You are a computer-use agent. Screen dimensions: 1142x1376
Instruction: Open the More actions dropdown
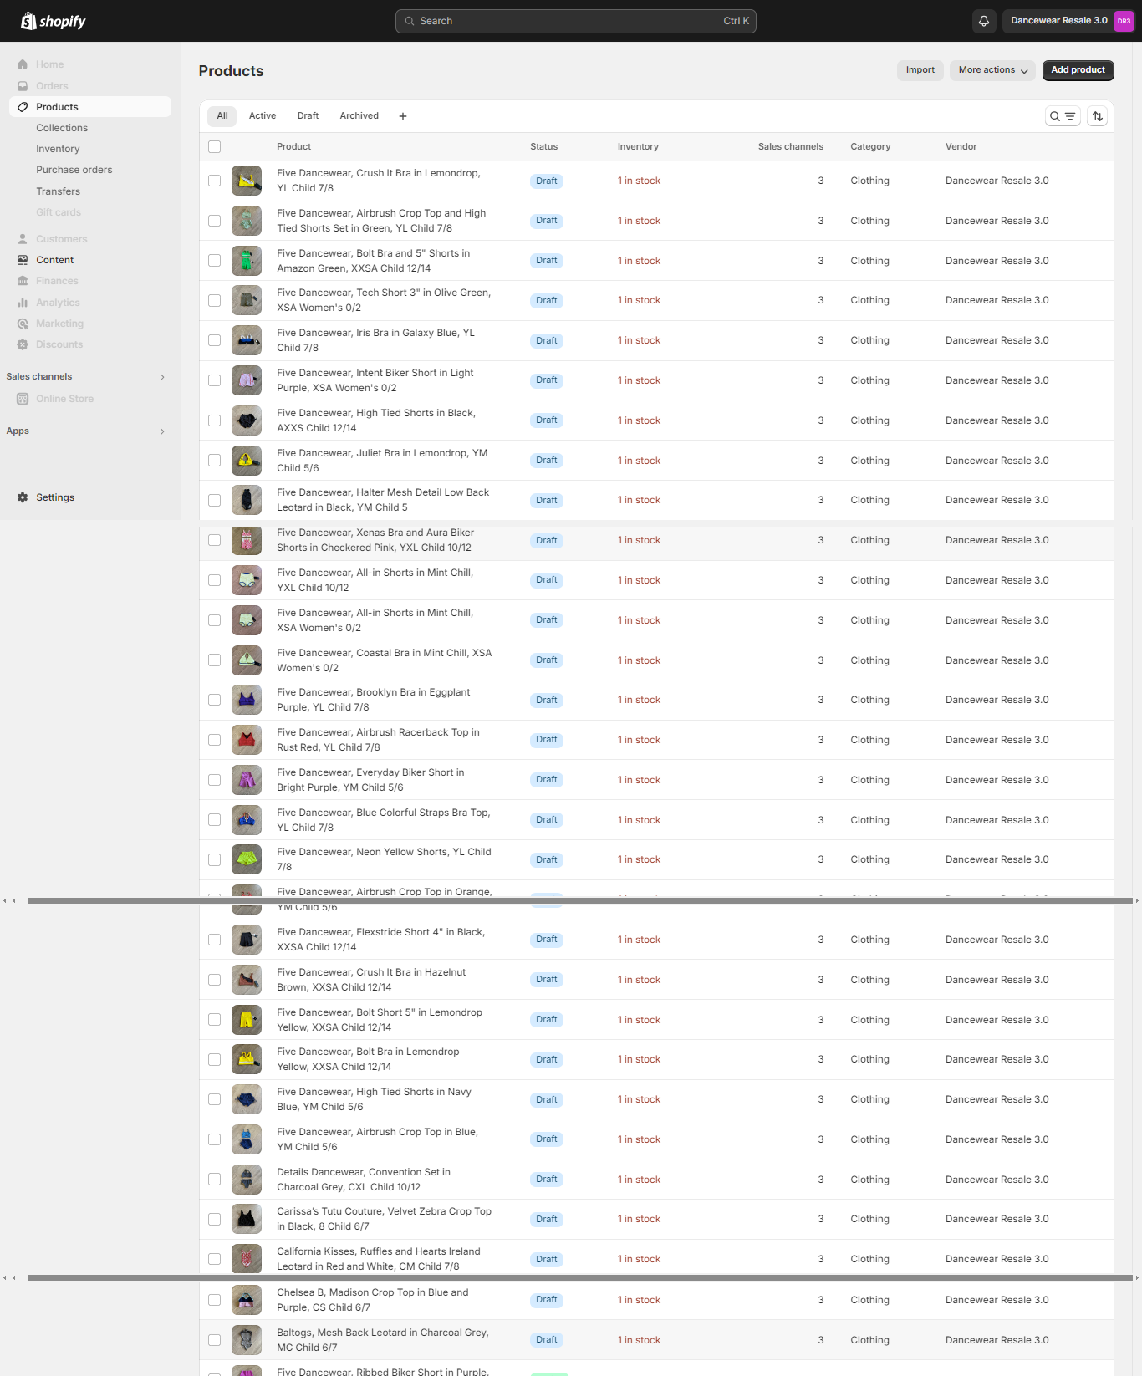(992, 70)
